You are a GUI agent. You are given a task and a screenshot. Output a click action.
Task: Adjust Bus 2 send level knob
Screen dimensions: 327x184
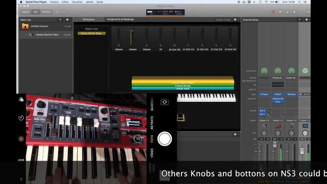tap(269, 111)
